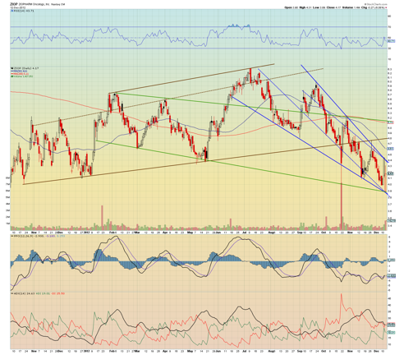Click the ZIOPHARM Oncology company name in the header
Viewport: 404px width, 355px height.
point(34,4)
